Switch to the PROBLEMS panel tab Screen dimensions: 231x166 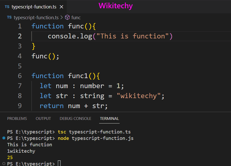tap(17, 119)
